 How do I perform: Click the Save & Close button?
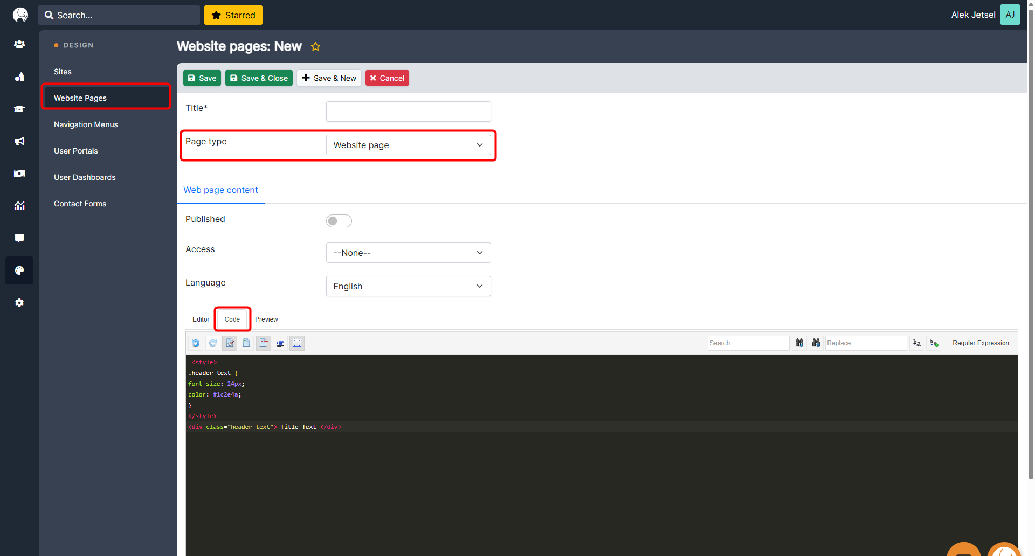tap(259, 78)
